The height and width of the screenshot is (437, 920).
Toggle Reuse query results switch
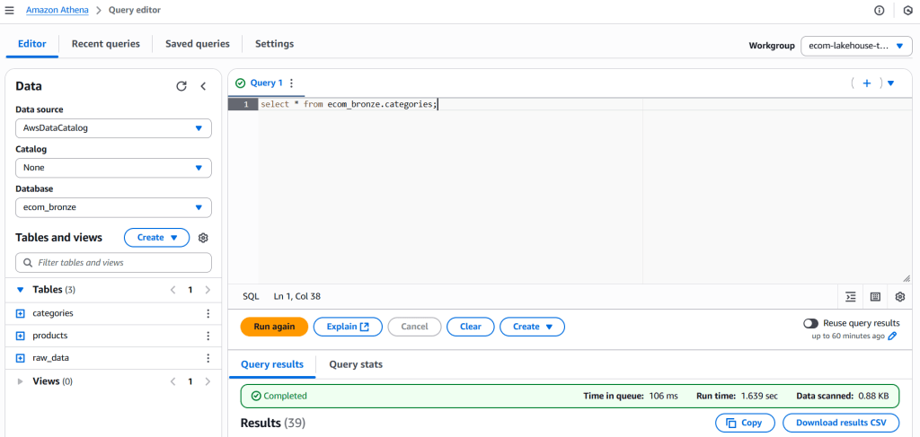pyautogui.click(x=810, y=323)
